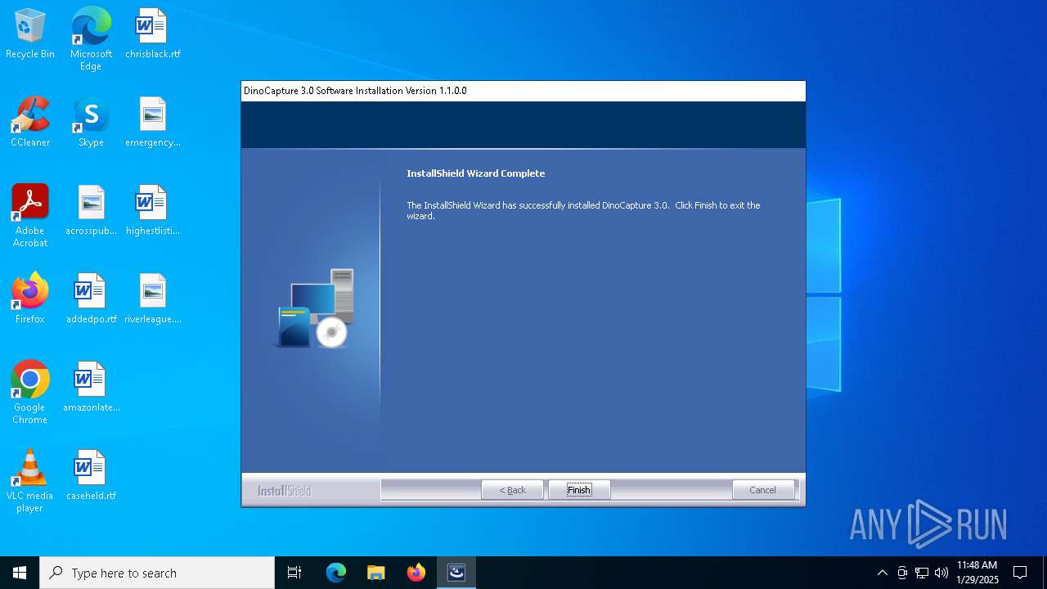1047x589 pixels.
Task: Open the notification center
Action: pos(1020,573)
